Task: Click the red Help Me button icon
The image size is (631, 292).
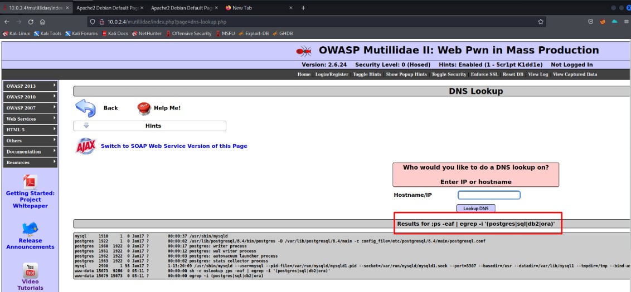Action: tap(144, 108)
